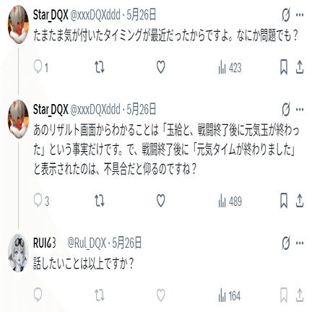The height and width of the screenshot is (312, 312).
Task: Open Star_DQX name on second tweet
Action: 51,110
